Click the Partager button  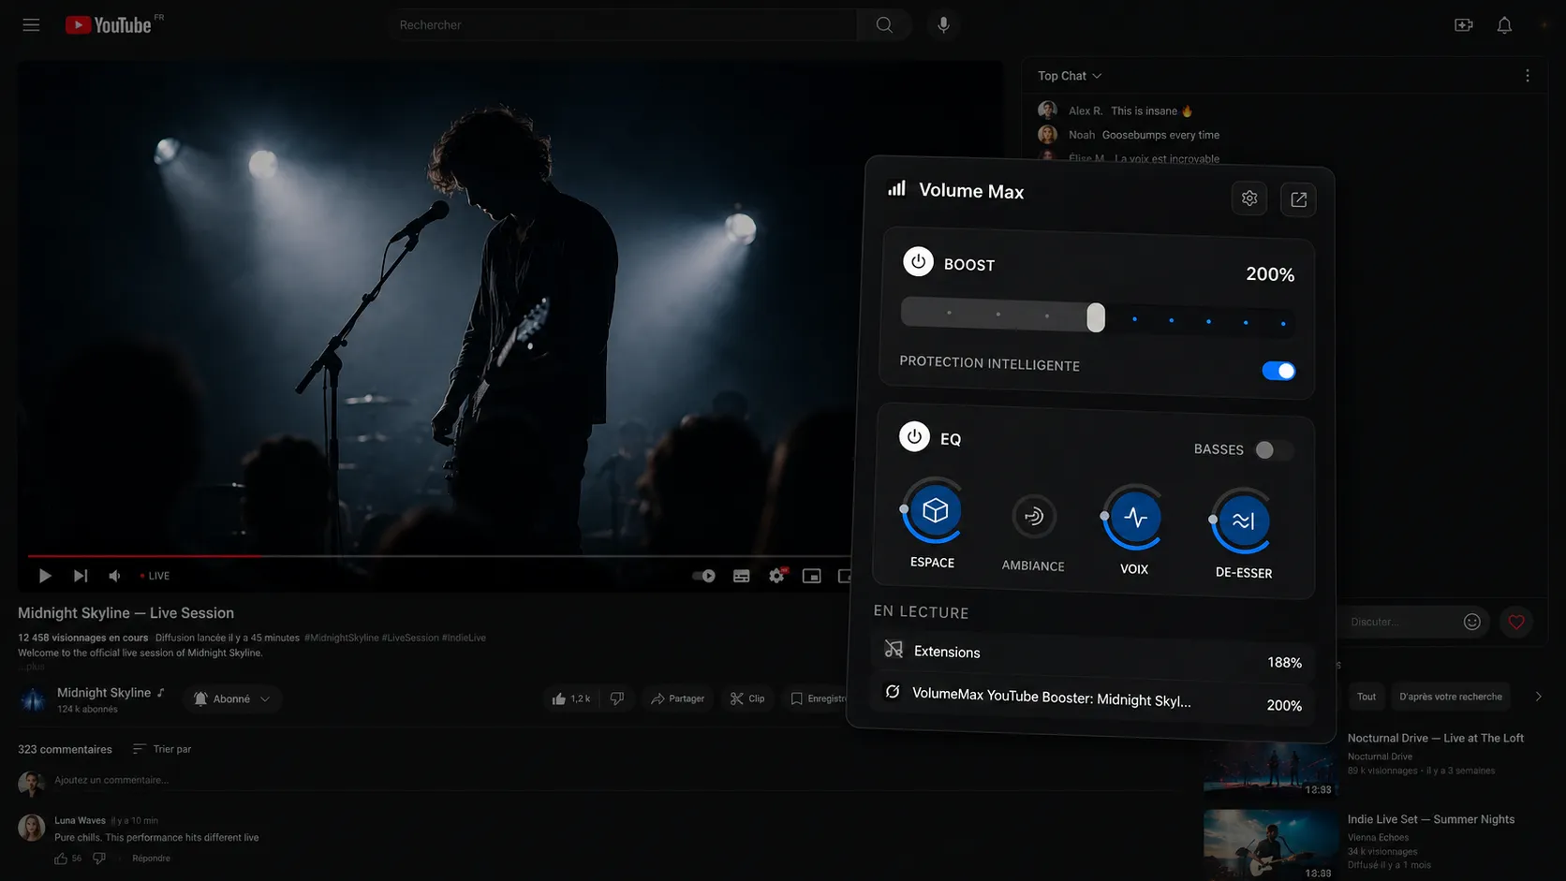click(677, 698)
